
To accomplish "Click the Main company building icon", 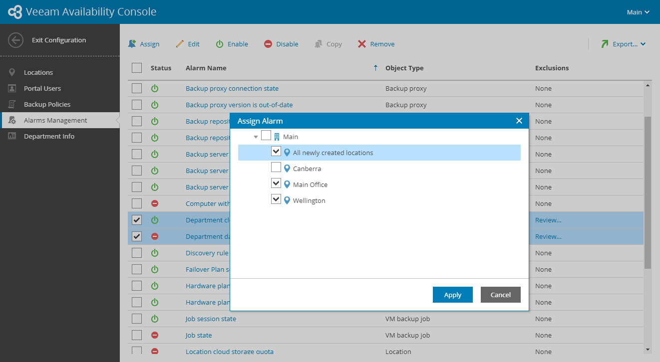I will (x=277, y=137).
